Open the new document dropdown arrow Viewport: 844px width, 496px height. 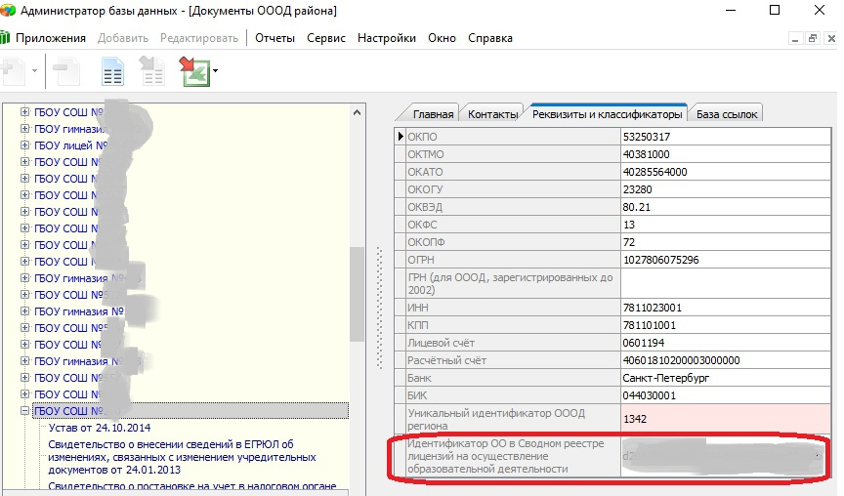(x=35, y=71)
